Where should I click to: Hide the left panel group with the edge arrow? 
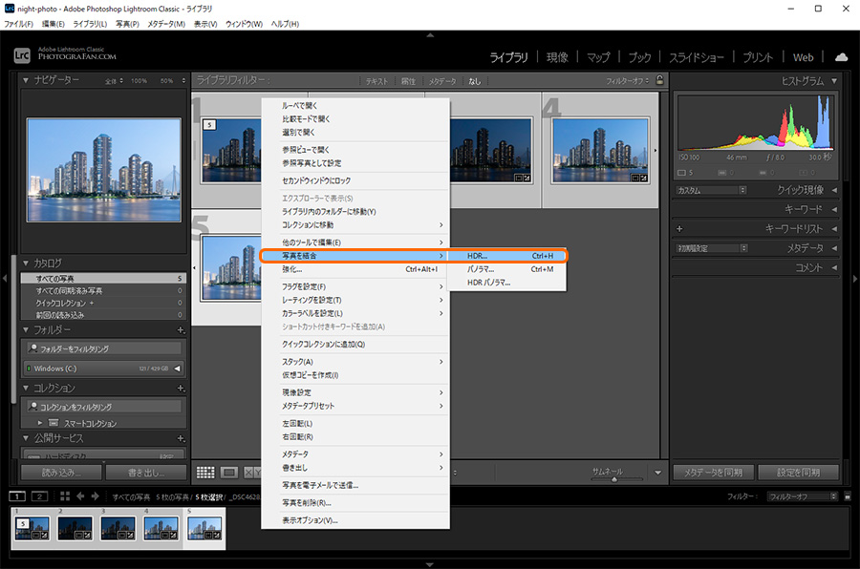click(5, 279)
